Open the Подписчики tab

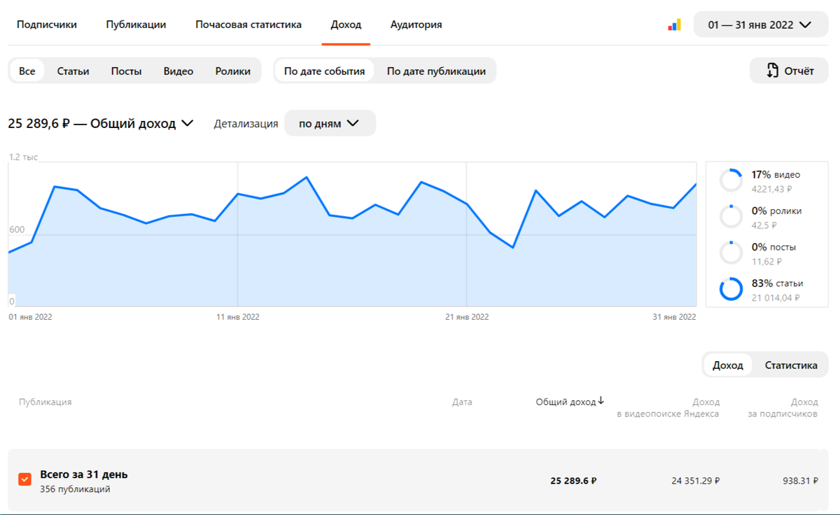[x=47, y=24]
